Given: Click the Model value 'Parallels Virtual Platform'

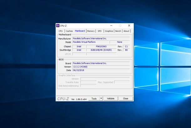Looking at the screenshot, I should [90, 42].
